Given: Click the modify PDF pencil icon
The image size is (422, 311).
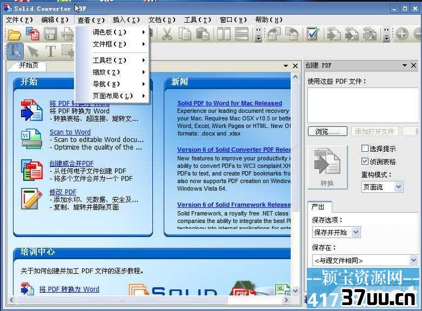Looking at the screenshot, I should pyautogui.click(x=32, y=199).
